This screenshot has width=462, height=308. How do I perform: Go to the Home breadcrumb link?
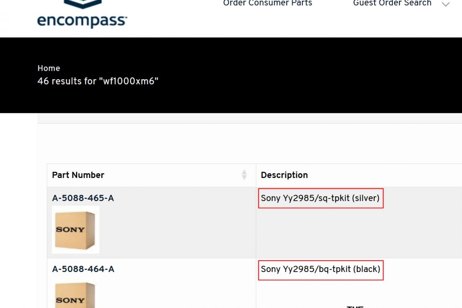point(48,68)
